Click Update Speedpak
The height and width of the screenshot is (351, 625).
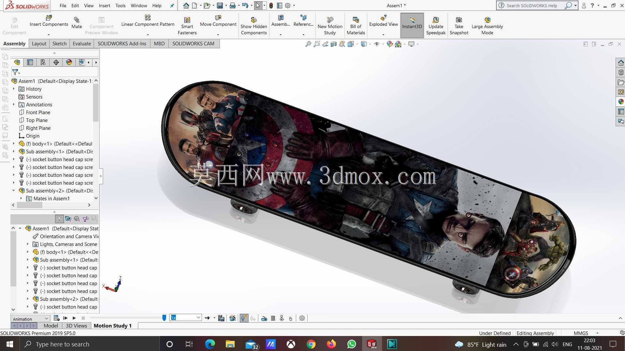coord(436,26)
